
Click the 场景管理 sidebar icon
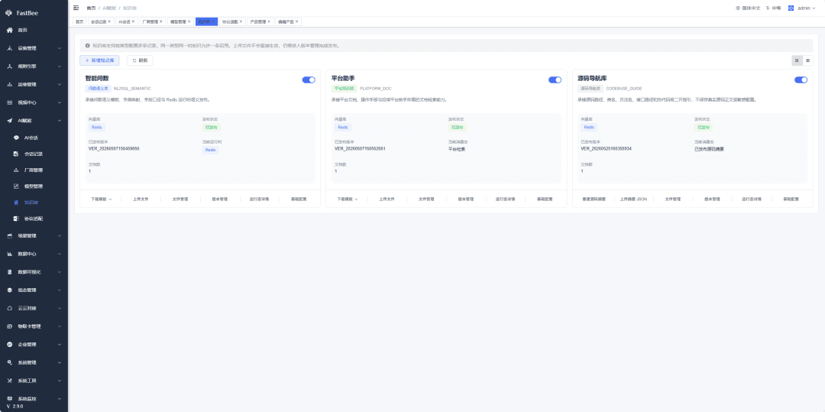point(9,235)
